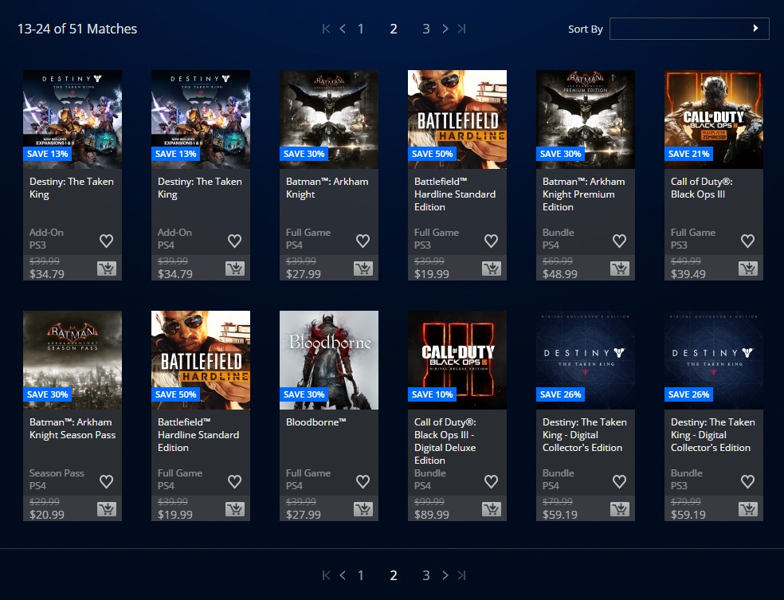Viewport: 784px width, 600px height.
Task: Add Call of Duty Digital Deluxe to cart
Action: point(492,509)
